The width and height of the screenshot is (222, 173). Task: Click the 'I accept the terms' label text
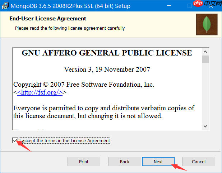pos(64,141)
